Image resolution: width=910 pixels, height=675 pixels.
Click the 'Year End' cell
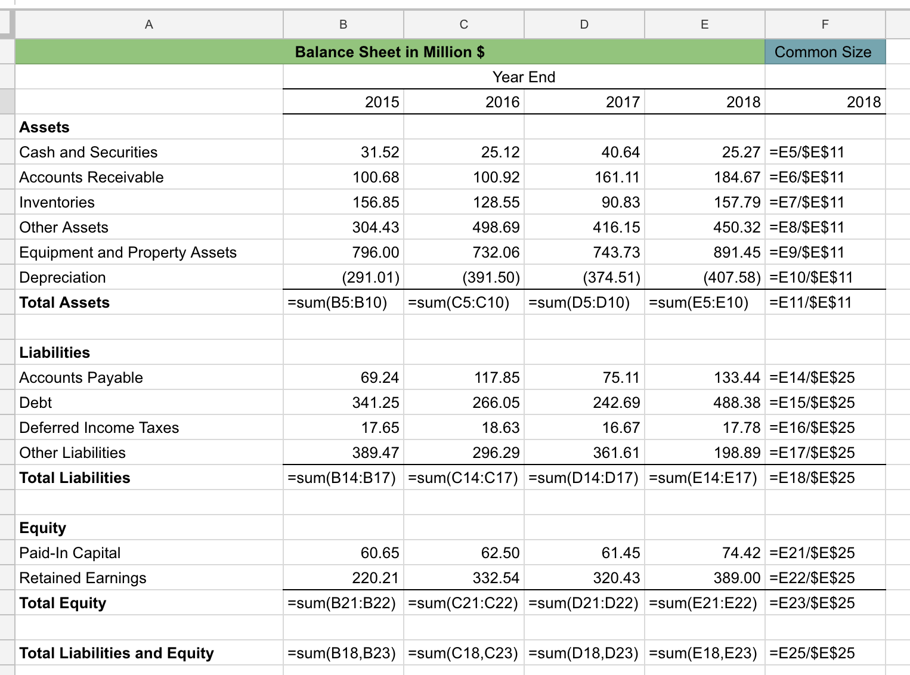(524, 77)
